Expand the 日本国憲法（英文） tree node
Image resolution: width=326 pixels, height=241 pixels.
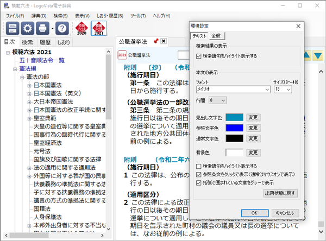[x=29, y=94]
